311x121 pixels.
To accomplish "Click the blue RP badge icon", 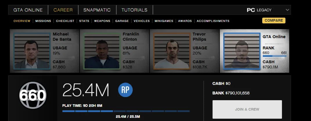I will click(x=125, y=90).
